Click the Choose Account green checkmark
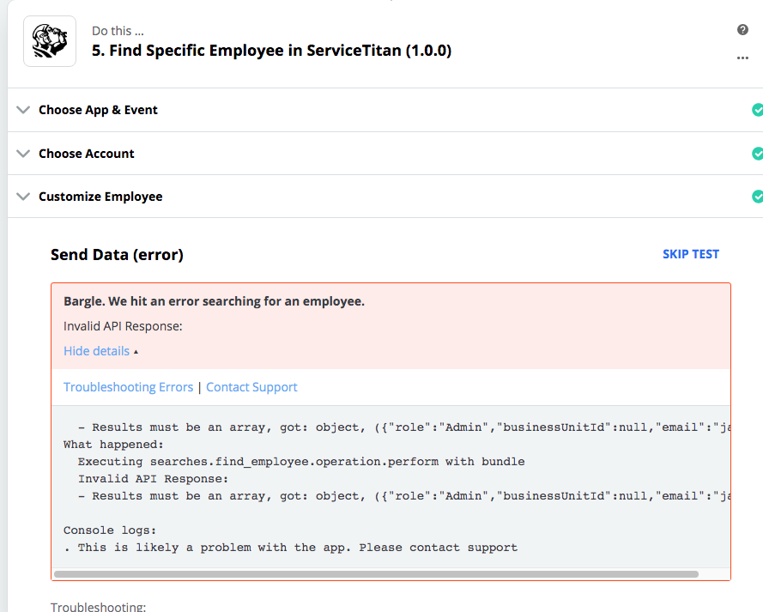 pos(757,154)
